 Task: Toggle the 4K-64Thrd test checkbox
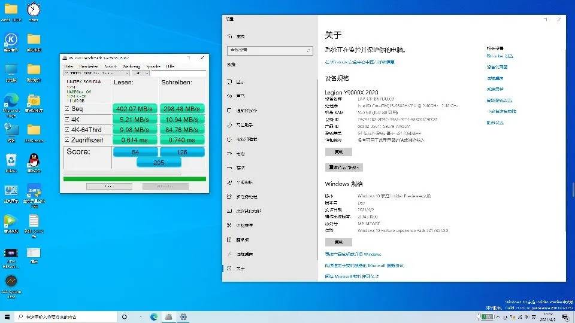[x=67, y=130]
